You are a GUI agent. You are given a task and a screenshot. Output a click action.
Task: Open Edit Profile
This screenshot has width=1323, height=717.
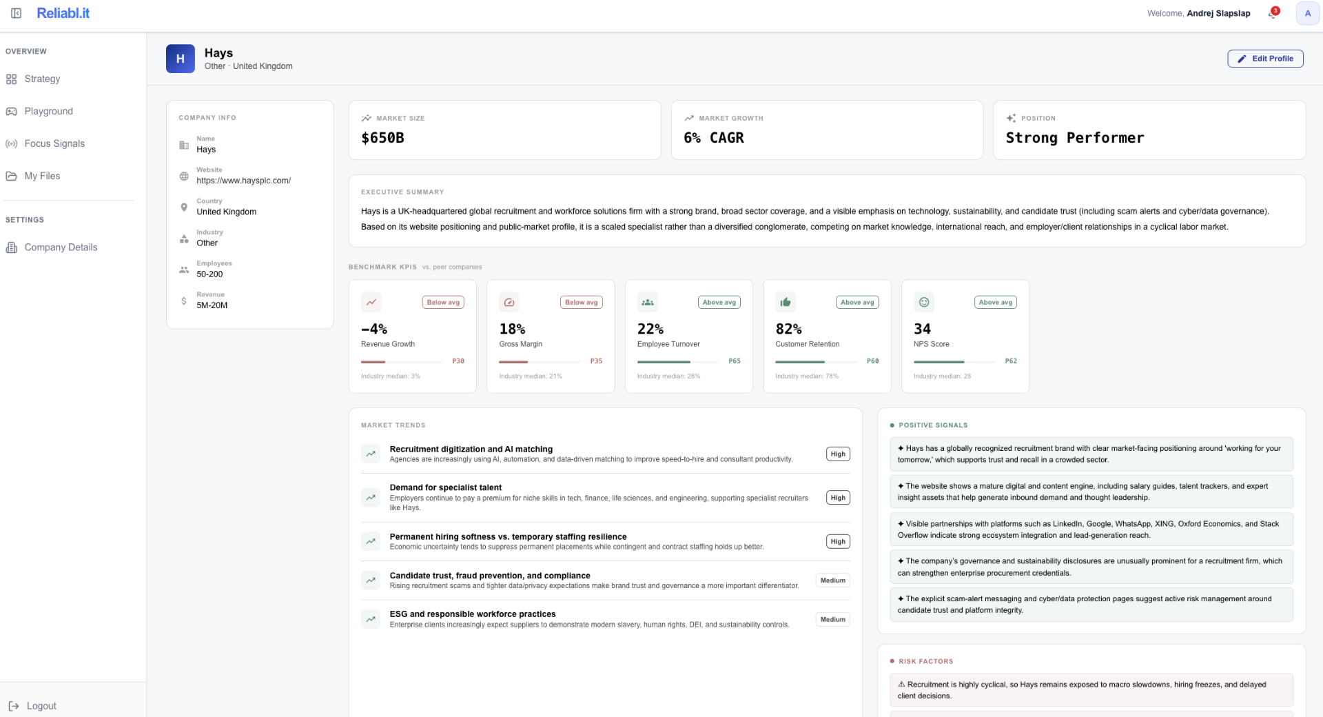click(1265, 59)
